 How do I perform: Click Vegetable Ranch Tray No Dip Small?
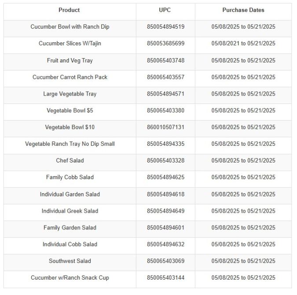pyautogui.click(x=70, y=144)
